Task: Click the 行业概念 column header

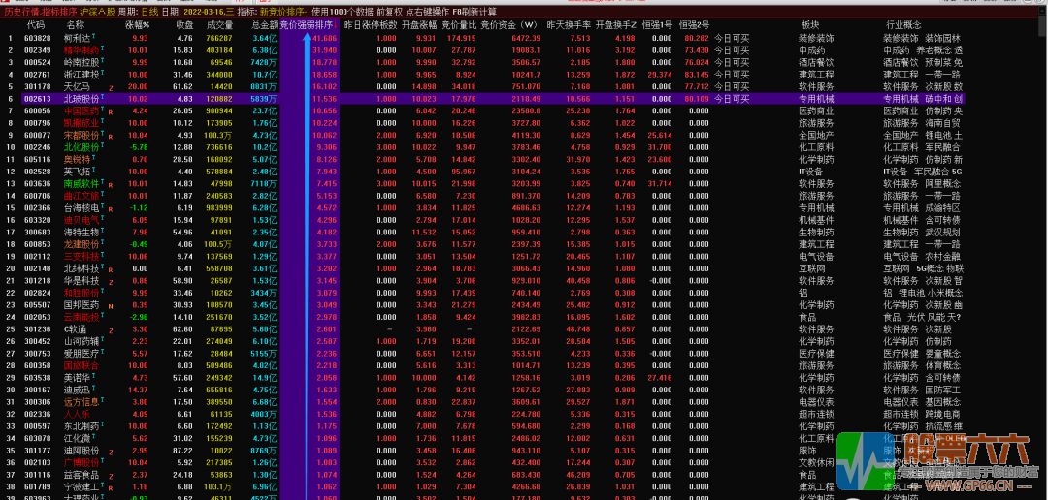Action: 903,24
